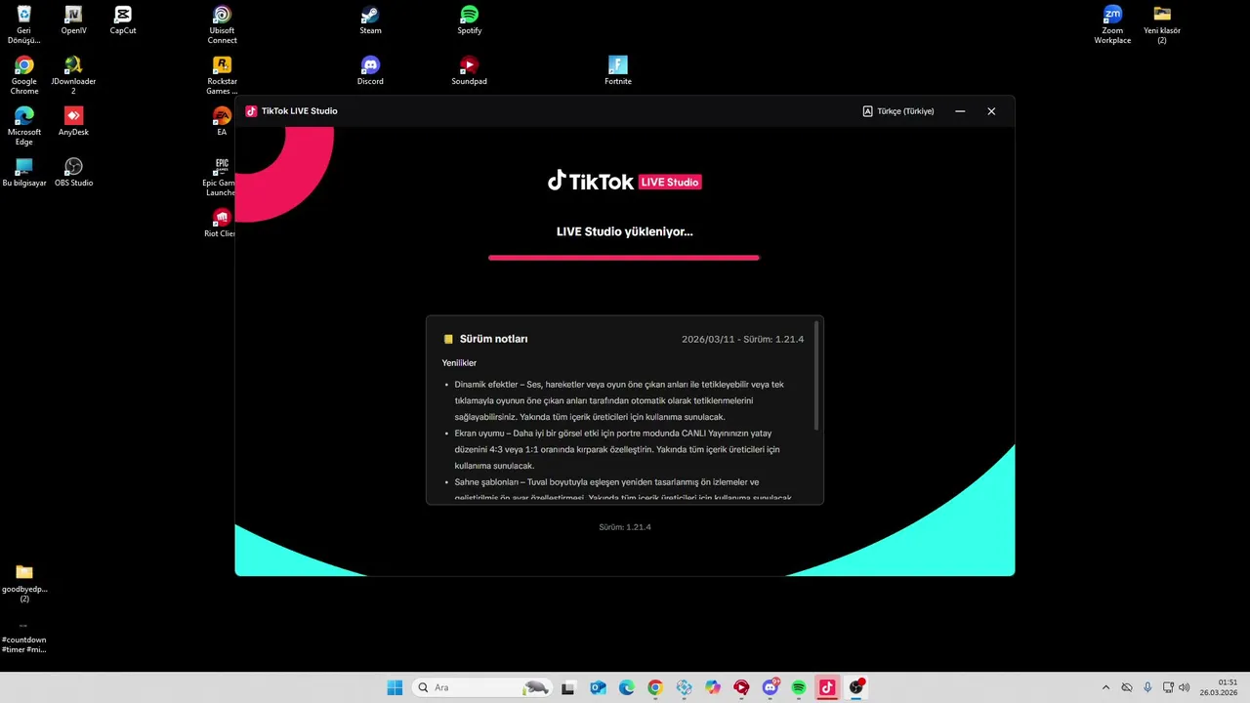Viewport: 1250px width, 703px height.
Task: Open the Windows Start menu
Action: (x=395, y=687)
